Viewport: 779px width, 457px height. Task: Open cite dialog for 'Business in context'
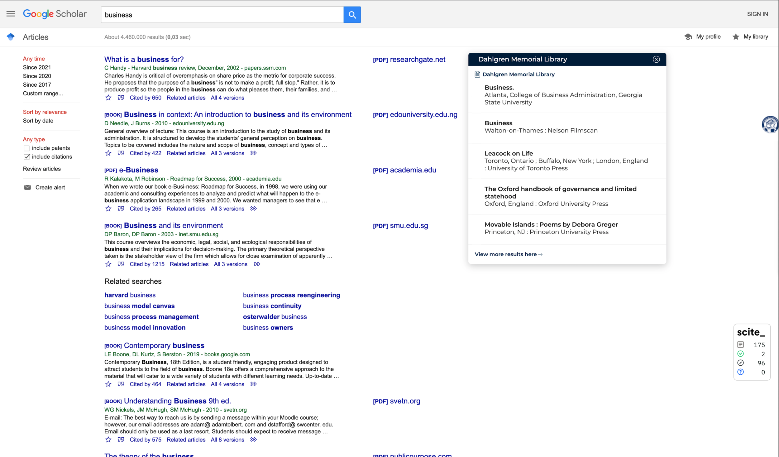[121, 153]
